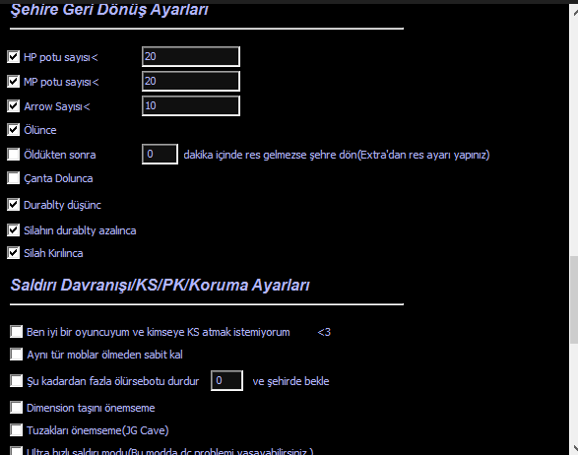Disable the Ölünce option
Viewport: 578px width, 455px height.
13,129
